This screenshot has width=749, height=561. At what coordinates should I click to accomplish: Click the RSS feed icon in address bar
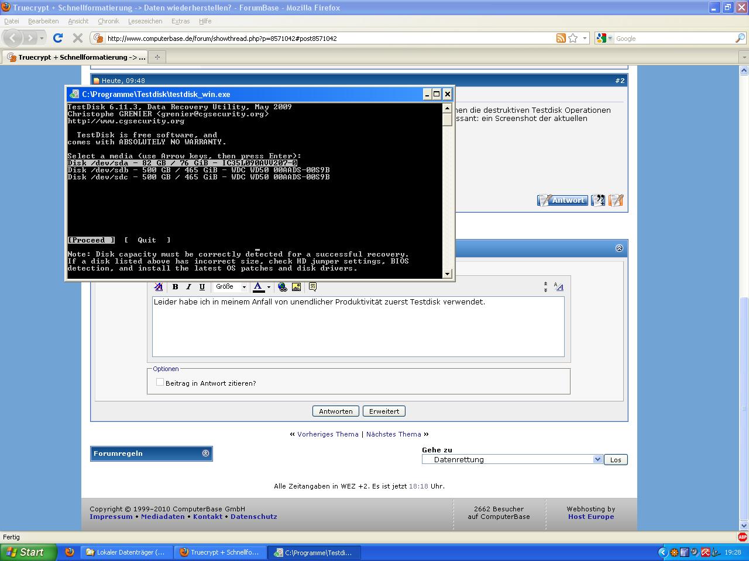coord(561,38)
